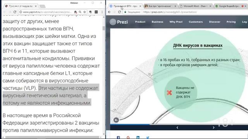Click the red X on the slide
The image size is (248, 139).
point(169,93)
